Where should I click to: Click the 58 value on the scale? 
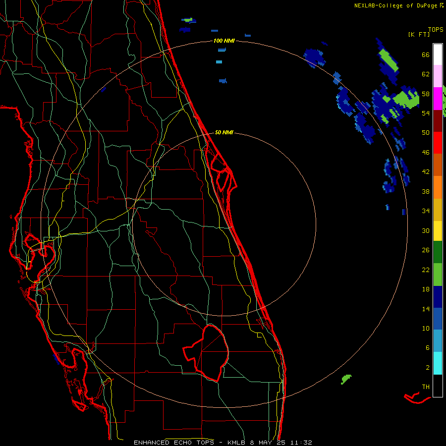(426, 94)
